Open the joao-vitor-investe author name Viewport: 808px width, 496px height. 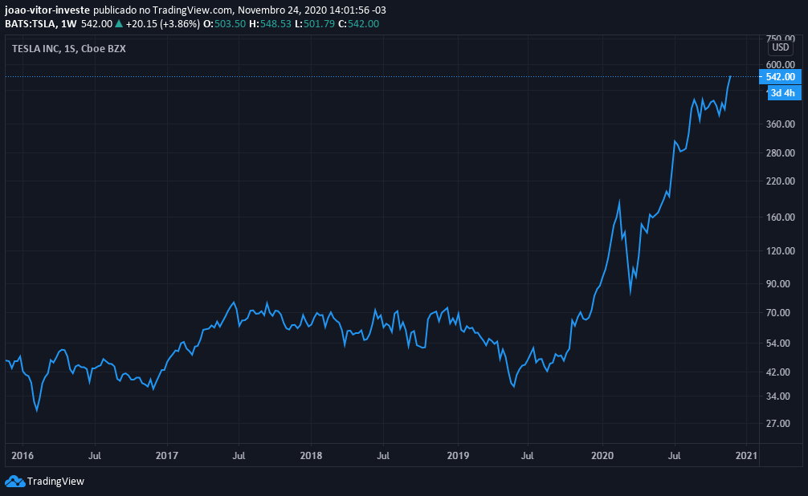(47, 10)
